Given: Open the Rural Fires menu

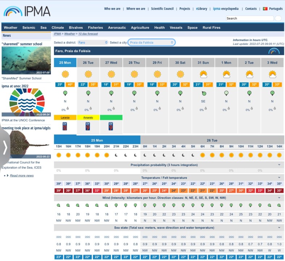Looking at the screenshot, I should [211, 28].
